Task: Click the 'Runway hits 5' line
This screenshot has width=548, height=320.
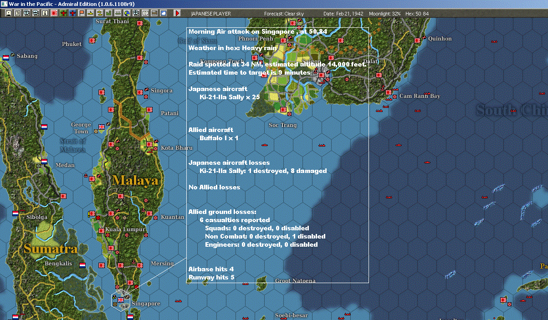Action: tap(211, 277)
